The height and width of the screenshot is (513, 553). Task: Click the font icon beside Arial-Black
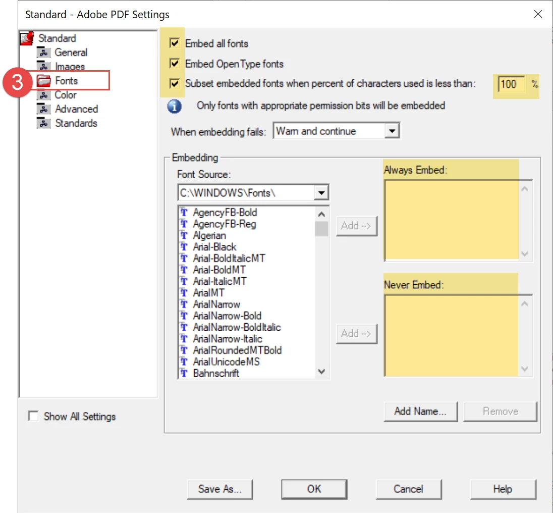[x=184, y=246]
